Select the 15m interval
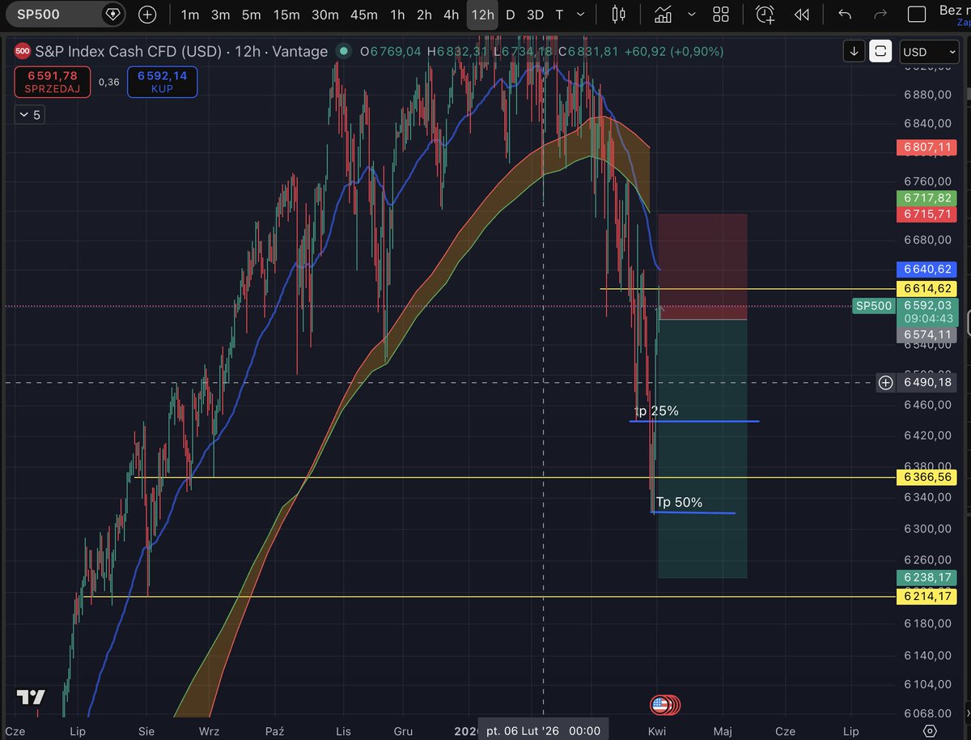Viewport: 971px width, 740px height. click(x=286, y=15)
